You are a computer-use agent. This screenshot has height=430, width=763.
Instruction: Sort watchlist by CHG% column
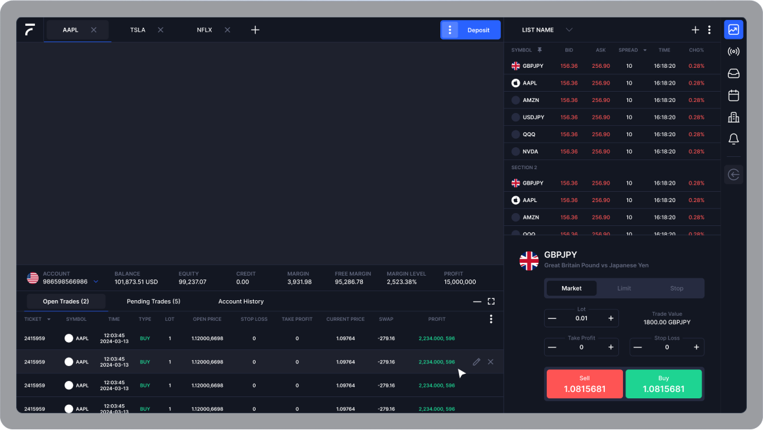pos(697,50)
